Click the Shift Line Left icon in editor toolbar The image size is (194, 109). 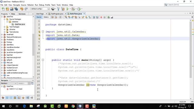tap(94, 17)
